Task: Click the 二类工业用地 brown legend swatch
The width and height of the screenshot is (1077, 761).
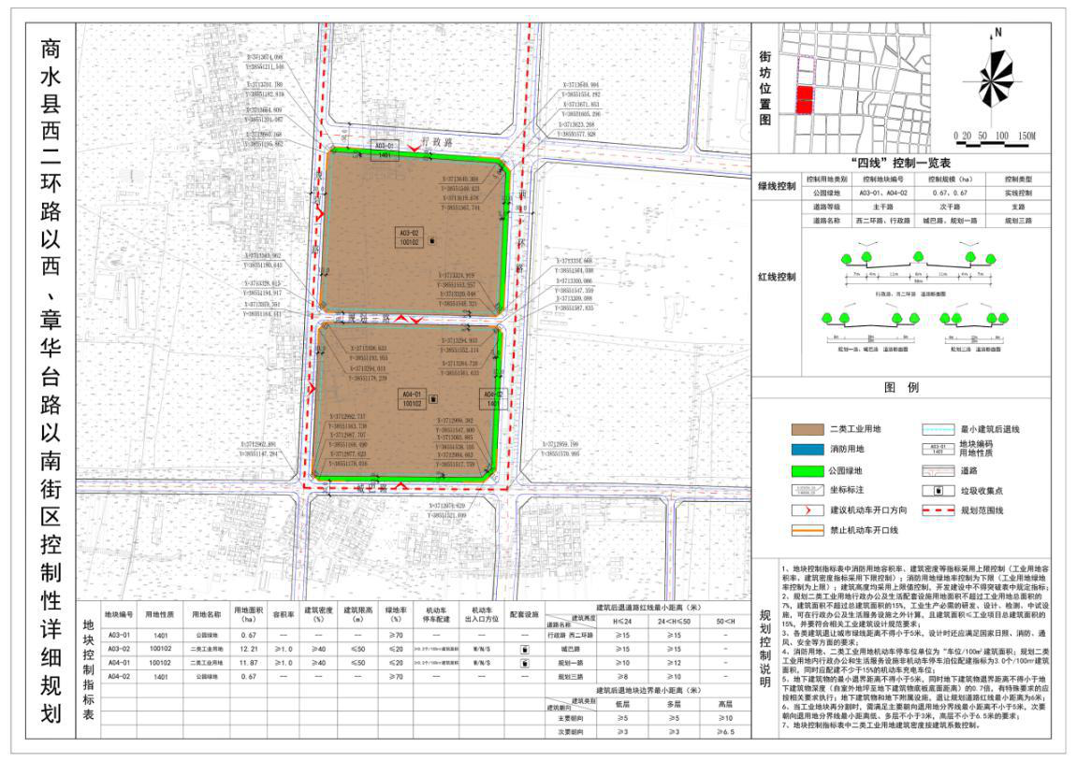Action: point(808,429)
